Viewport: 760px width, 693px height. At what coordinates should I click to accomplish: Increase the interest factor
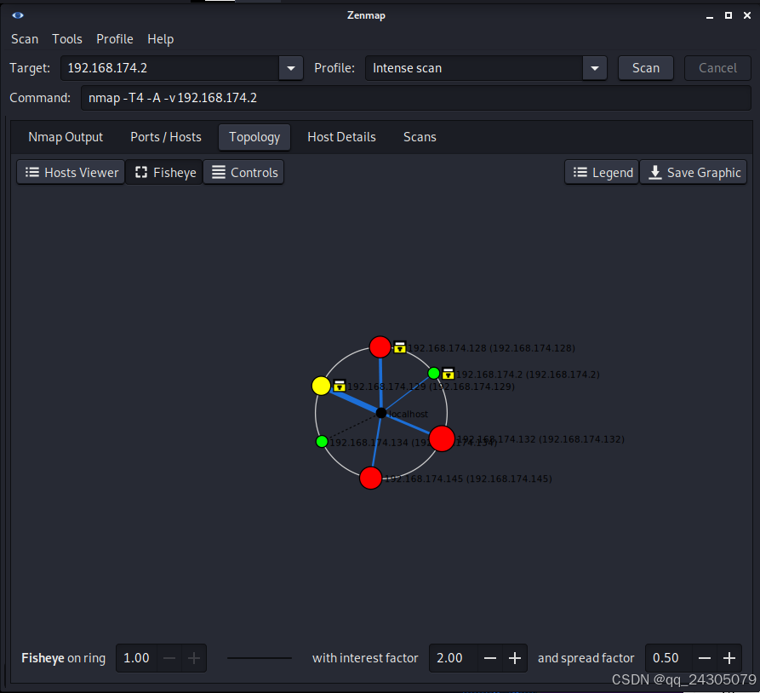click(515, 658)
